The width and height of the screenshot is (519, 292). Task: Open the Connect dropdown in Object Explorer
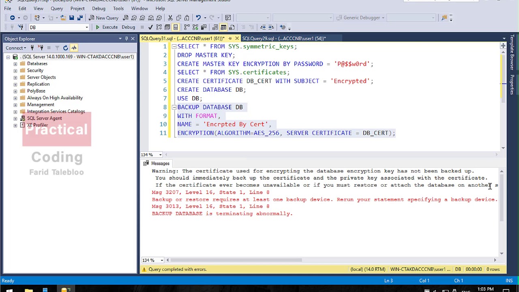coord(16,48)
